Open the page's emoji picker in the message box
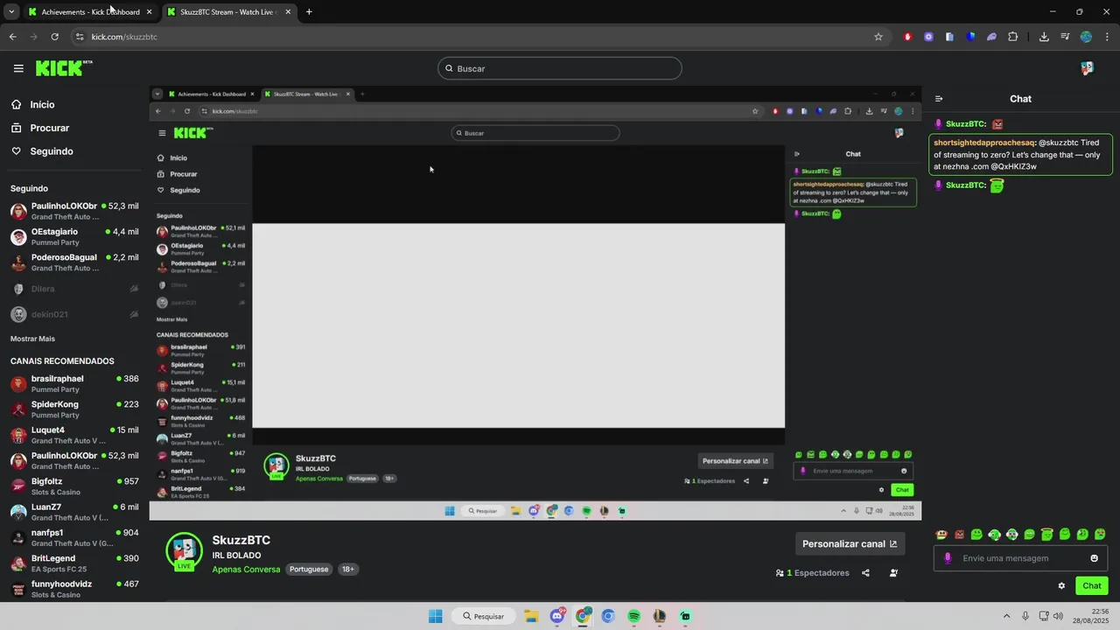1120x630 pixels. (x=1094, y=558)
